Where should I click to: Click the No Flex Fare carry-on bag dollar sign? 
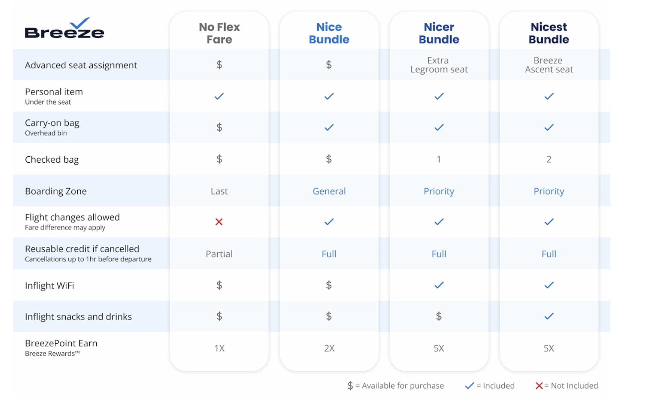tap(219, 127)
